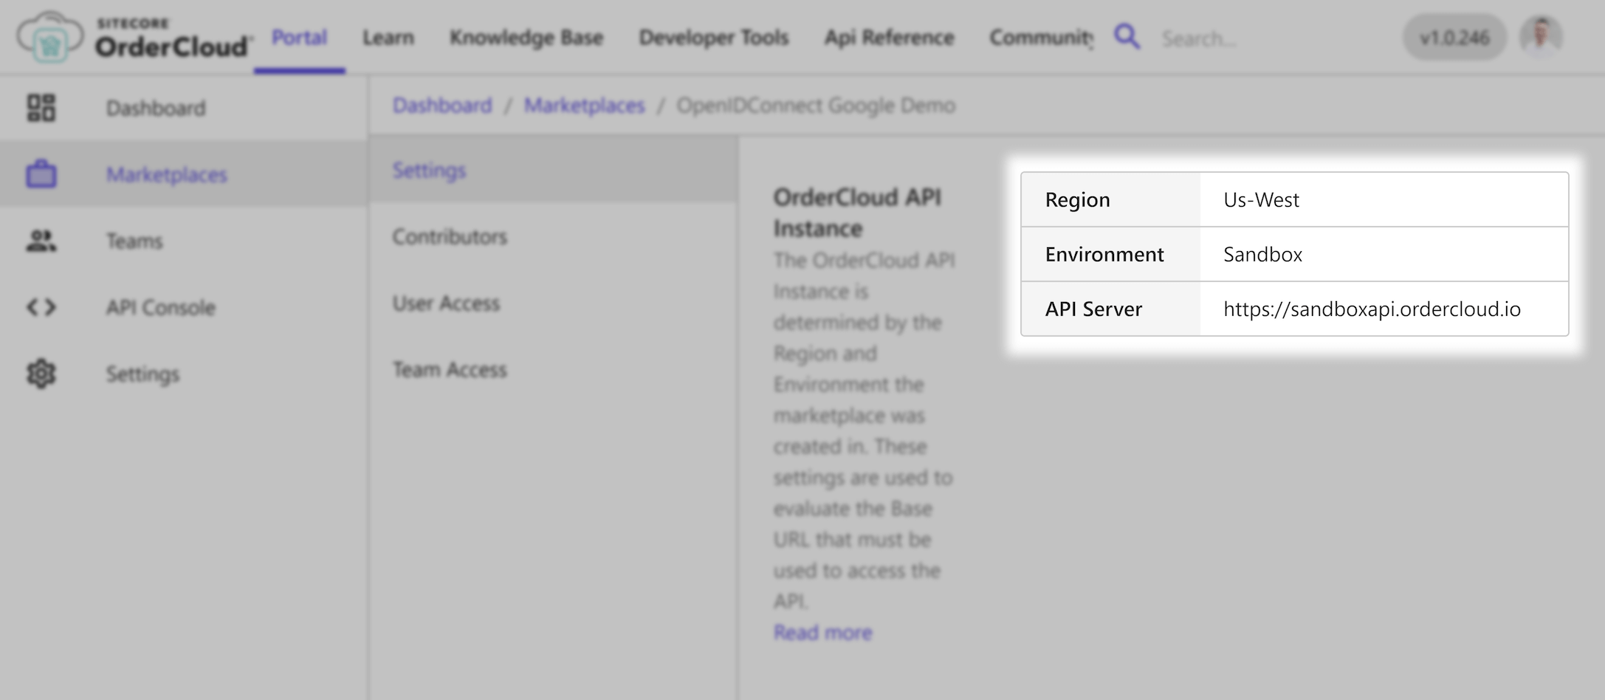This screenshot has height=700, width=1605.
Task: Click OpenIDConnect Google Demo breadcrumb text
Action: (816, 105)
